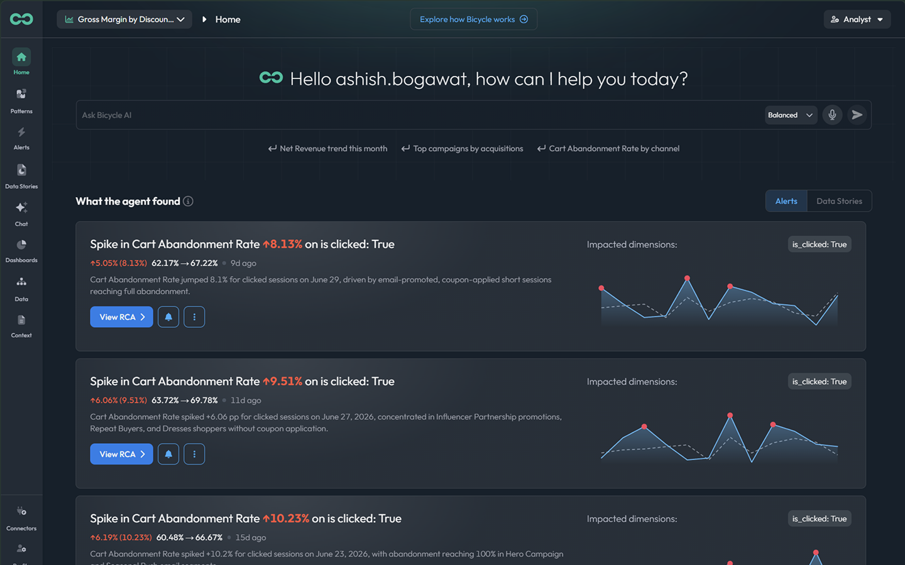Screen dimensions: 905x565
Task: Click the What the agent found heading
Action: [x=128, y=202]
